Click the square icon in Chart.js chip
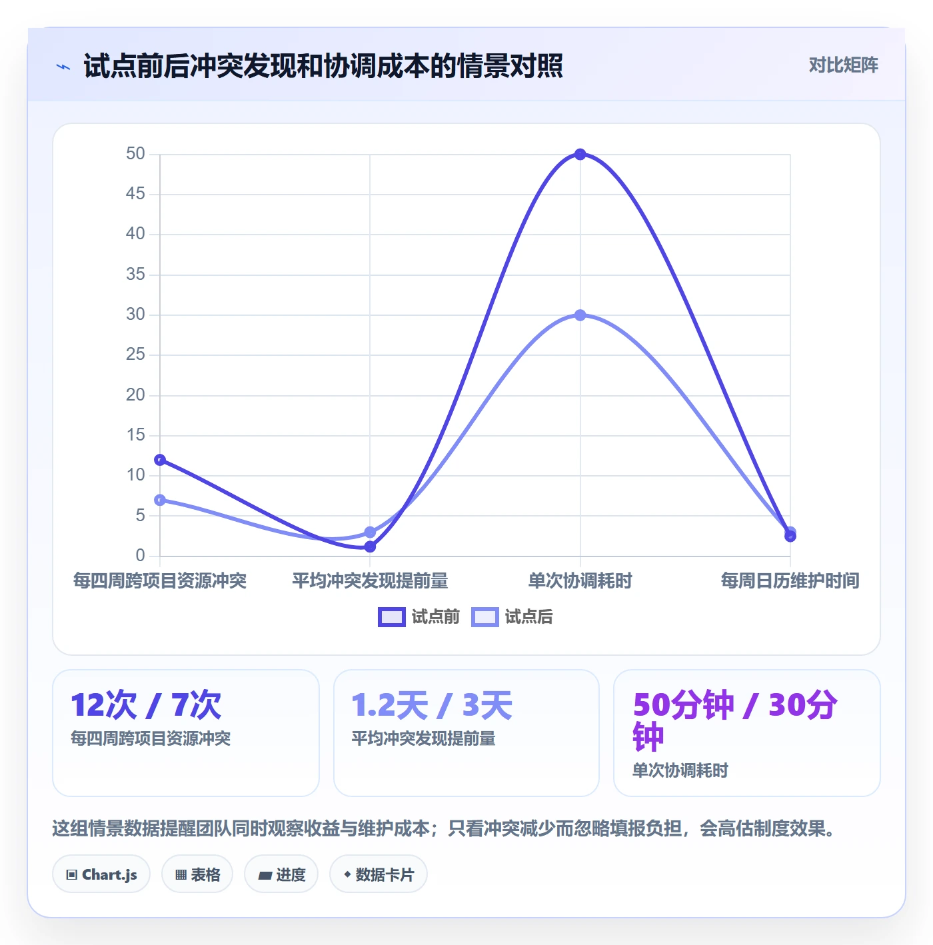The width and height of the screenshot is (933, 945). pyautogui.click(x=72, y=875)
